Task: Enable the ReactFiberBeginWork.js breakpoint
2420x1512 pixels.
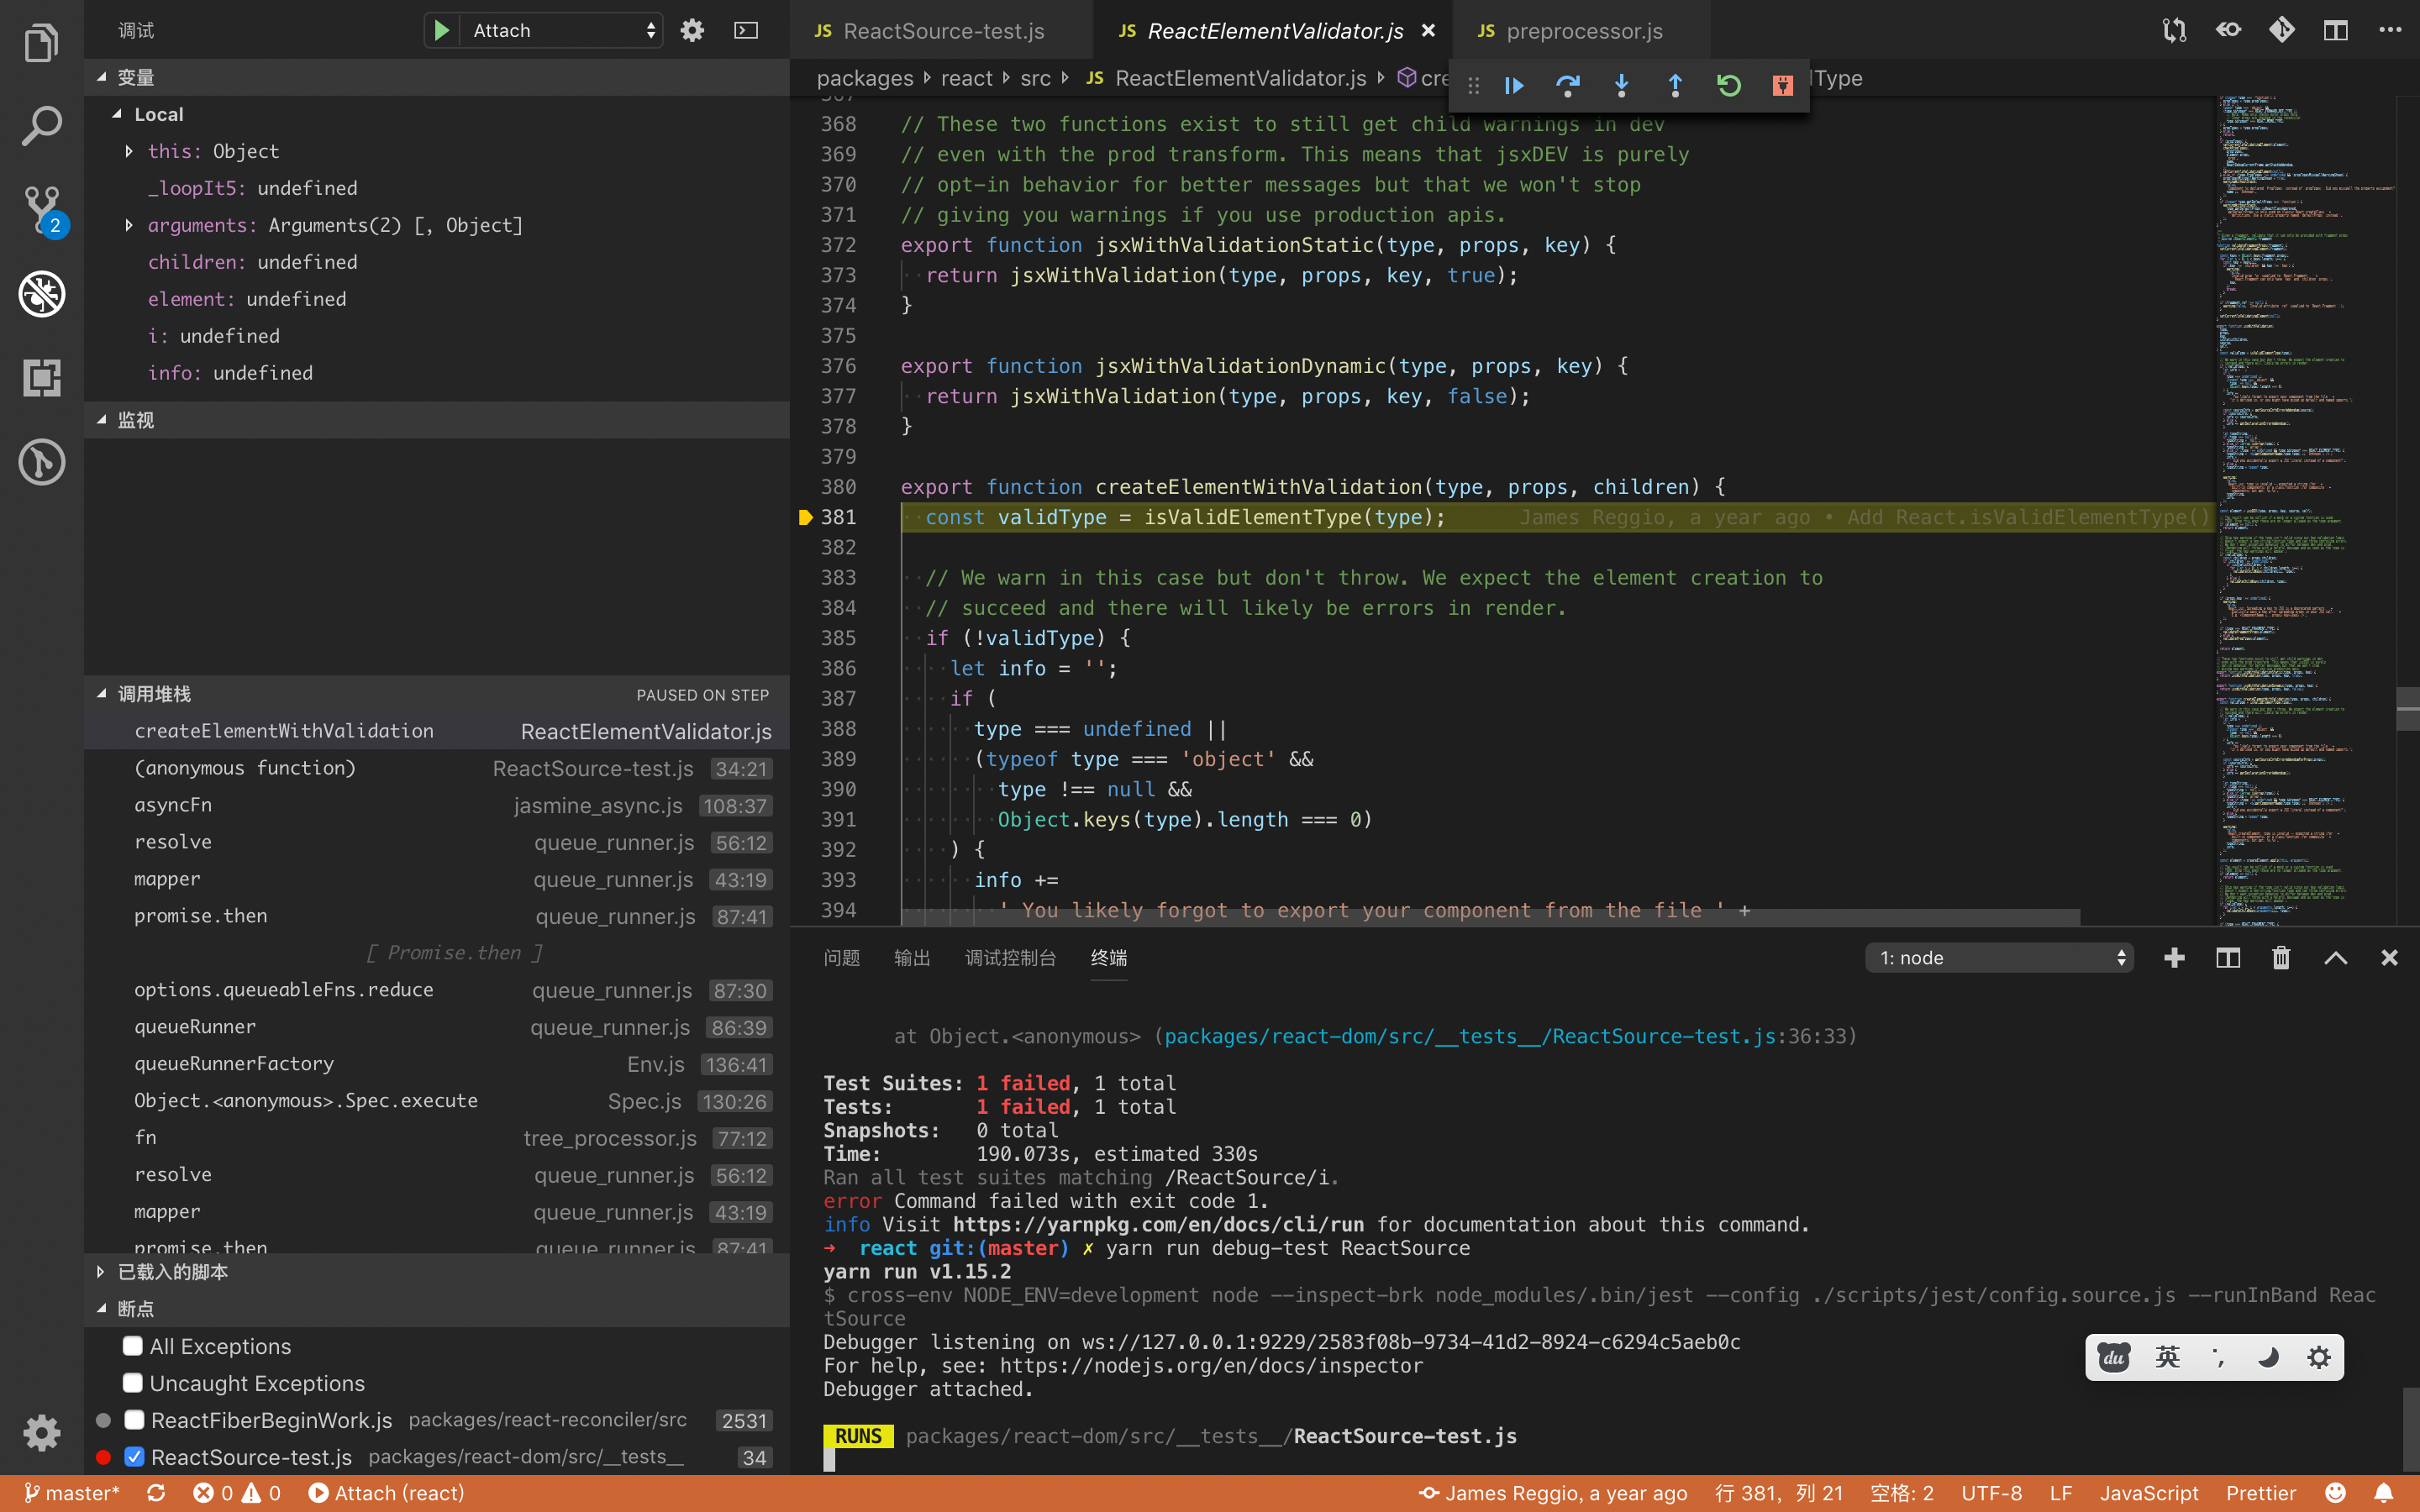Action: (134, 1419)
